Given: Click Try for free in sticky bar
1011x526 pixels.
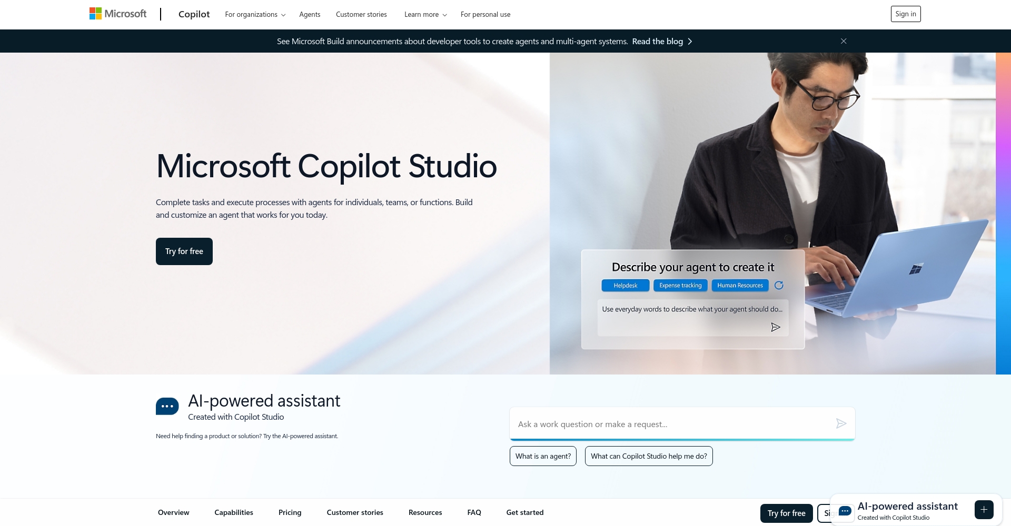Looking at the screenshot, I should [x=787, y=513].
